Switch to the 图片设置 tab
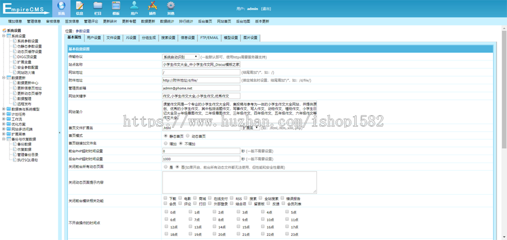 coord(250,38)
